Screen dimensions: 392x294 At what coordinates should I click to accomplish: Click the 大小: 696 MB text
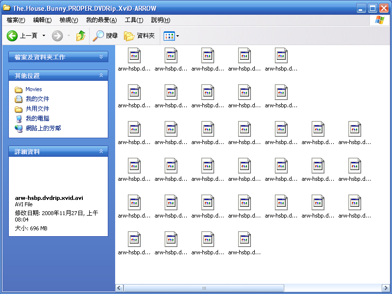pos(31,228)
